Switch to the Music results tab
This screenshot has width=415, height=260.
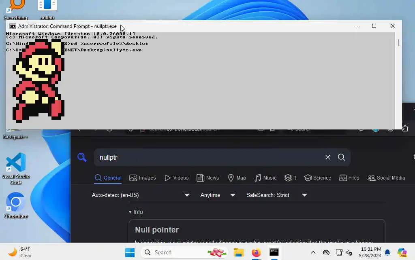pos(265,178)
